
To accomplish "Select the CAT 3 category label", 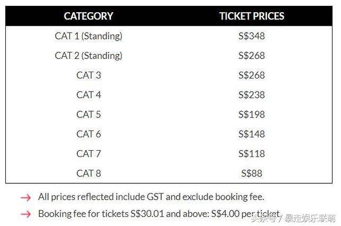I will pos(88,75).
